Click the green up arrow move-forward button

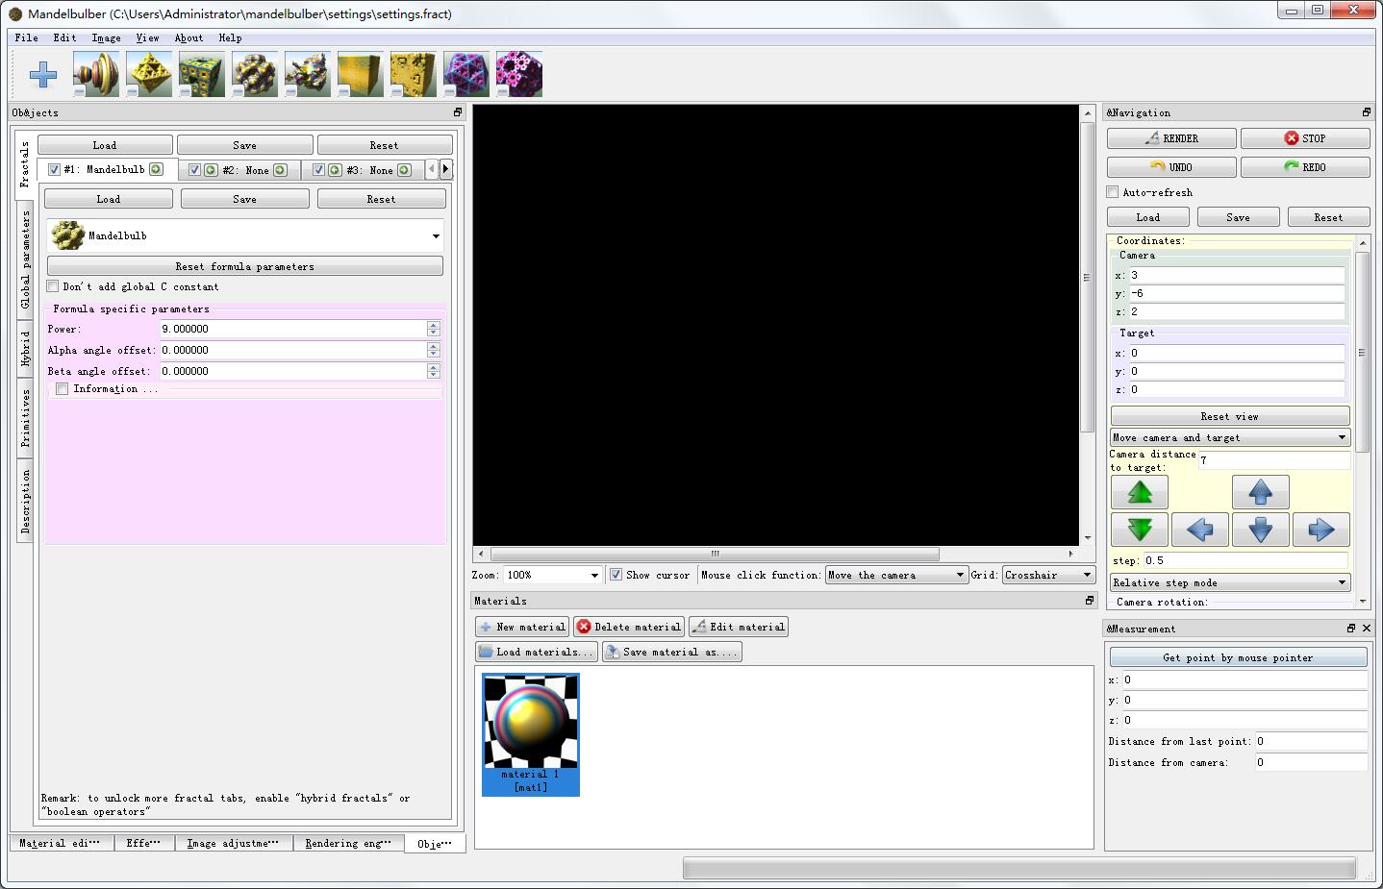point(1140,492)
